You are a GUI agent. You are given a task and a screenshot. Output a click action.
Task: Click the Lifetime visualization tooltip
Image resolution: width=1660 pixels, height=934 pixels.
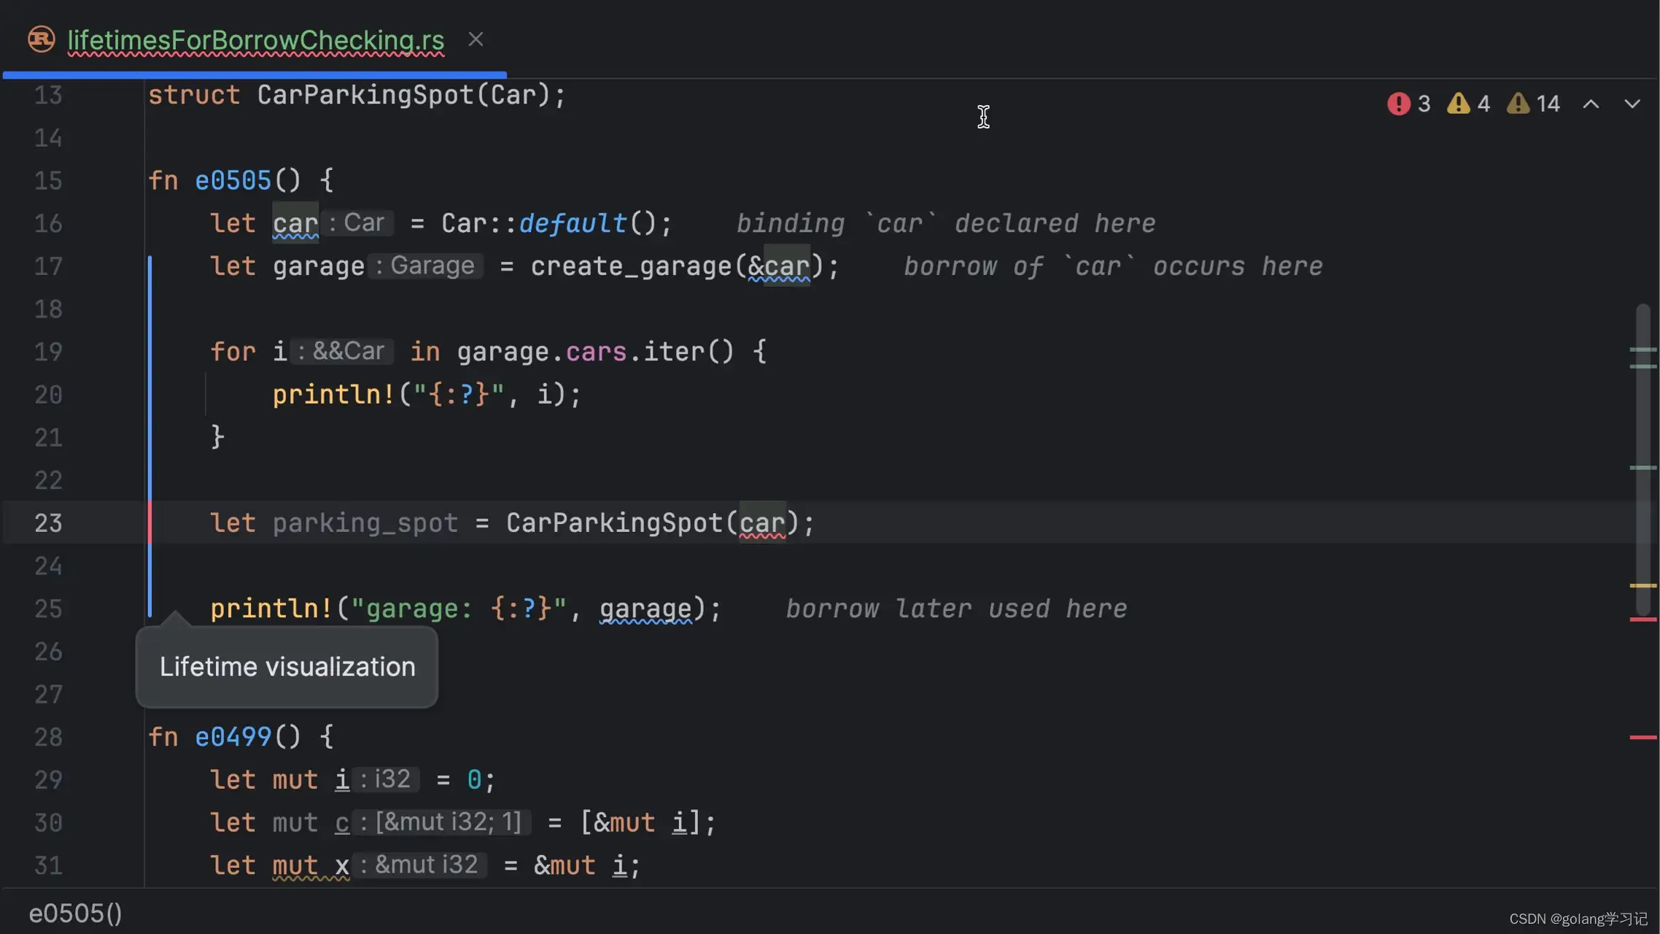coord(287,667)
